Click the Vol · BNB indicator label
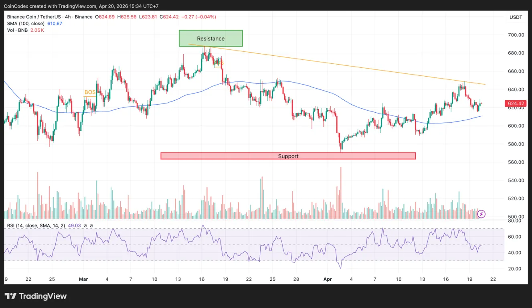 [17, 30]
